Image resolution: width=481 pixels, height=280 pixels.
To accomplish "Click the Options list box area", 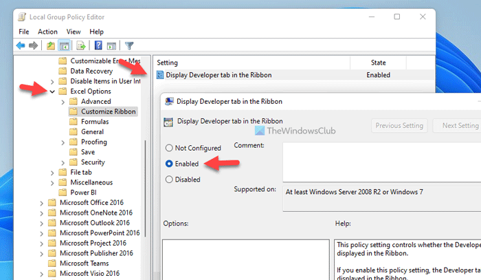I will point(246,259).
